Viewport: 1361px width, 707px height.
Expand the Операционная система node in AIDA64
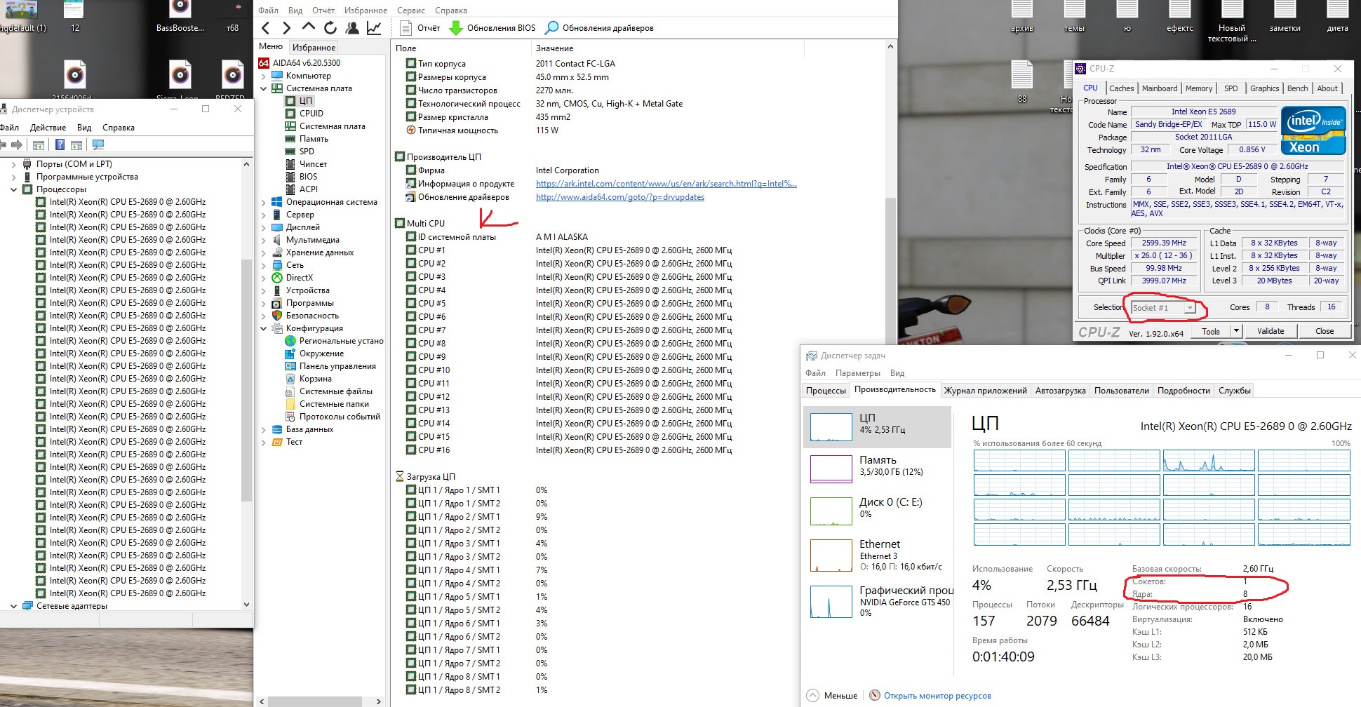[264, 202]
